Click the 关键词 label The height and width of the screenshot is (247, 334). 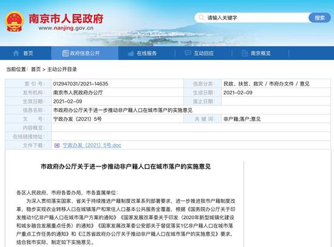click(x=205, y=119)
